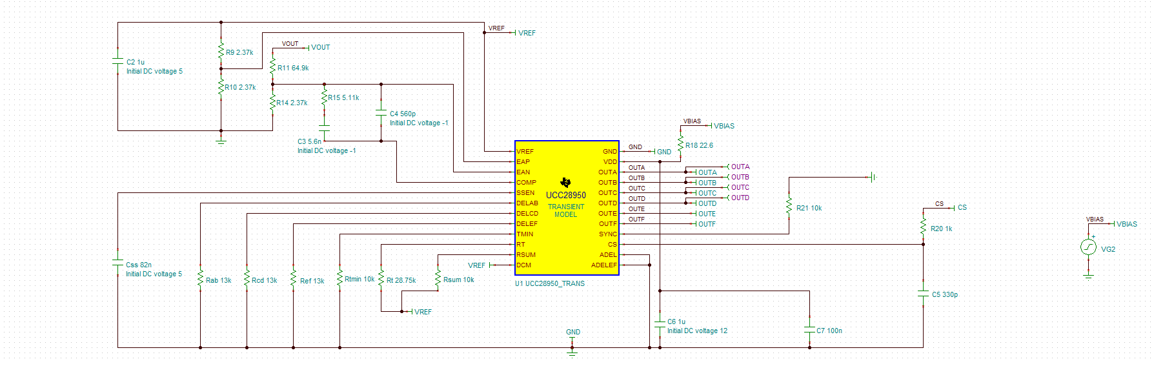This screenshot has width=1154, height=368.
Task: Select resistor Rsum 10k
Action: [x=438, y=278]
